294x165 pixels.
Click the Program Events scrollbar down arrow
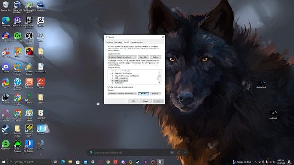(x=159, y=83)
